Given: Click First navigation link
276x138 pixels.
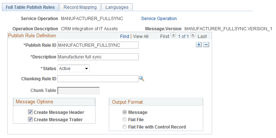Looking at the screenshot, I should (x=165, y=37).
